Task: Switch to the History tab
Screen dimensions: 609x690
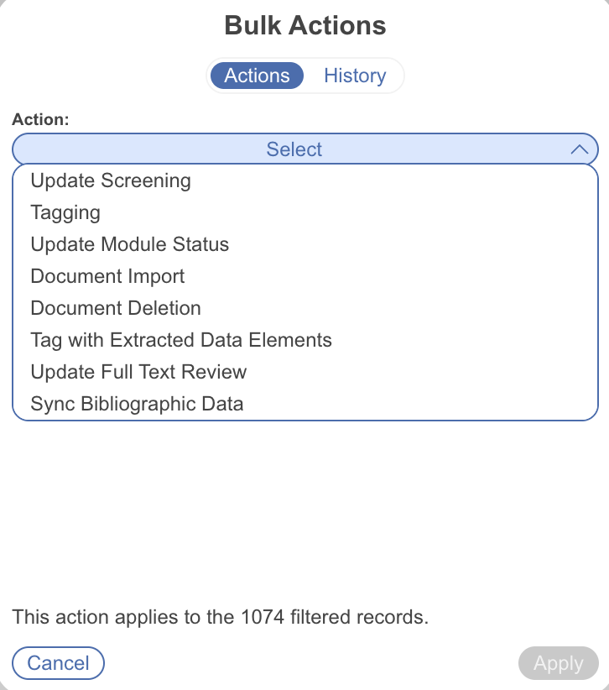Action: (x=355, y=76)
